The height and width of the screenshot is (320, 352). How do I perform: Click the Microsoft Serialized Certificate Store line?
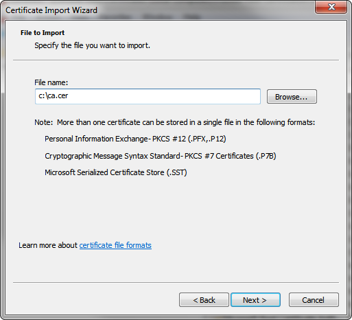coord(116,172)
